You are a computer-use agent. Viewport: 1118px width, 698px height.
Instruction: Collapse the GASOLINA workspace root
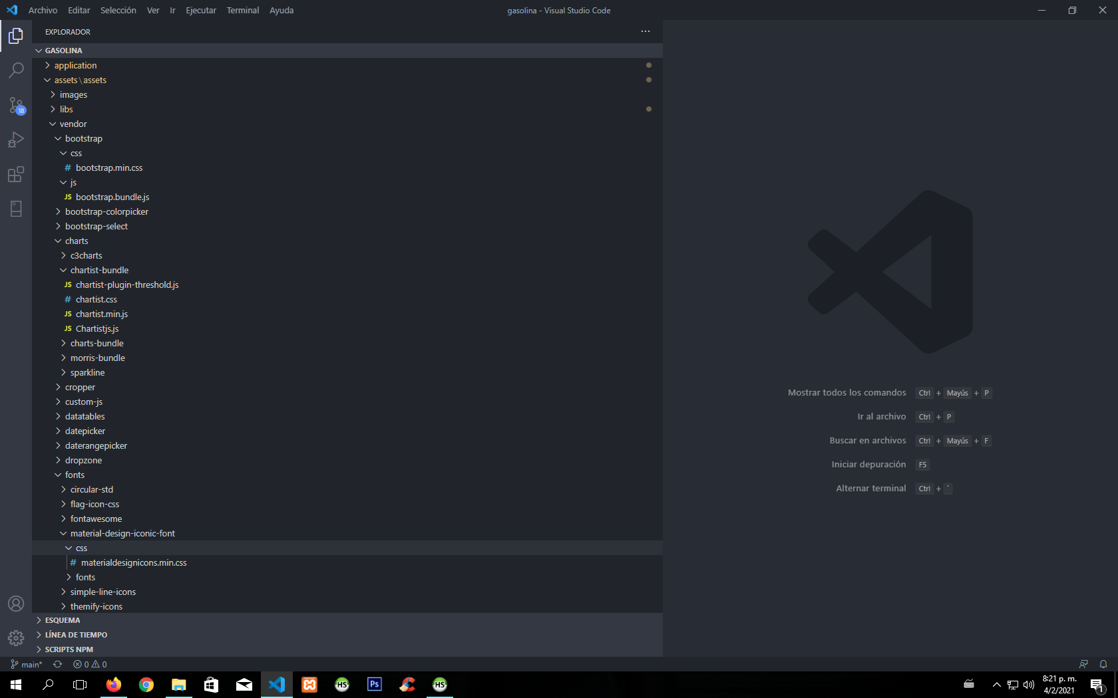[x=347, y=51]
